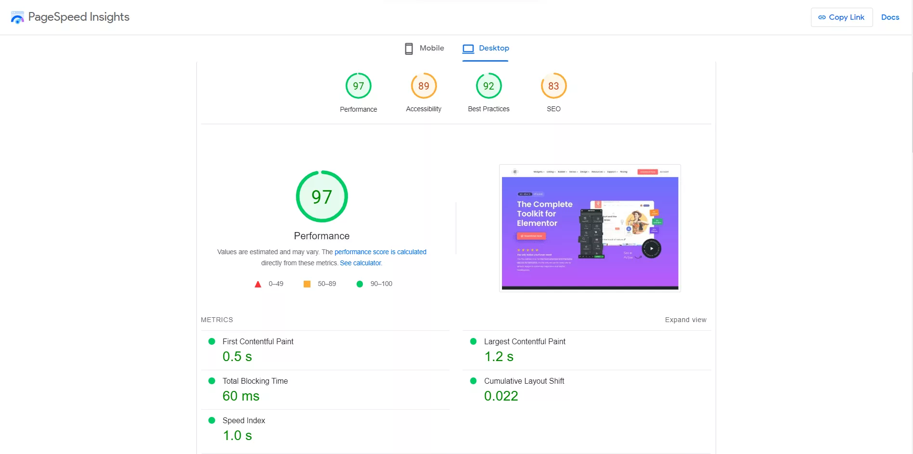Click the METRICS section heading
This screenshot has width=913, height=454.
[217, 320]
